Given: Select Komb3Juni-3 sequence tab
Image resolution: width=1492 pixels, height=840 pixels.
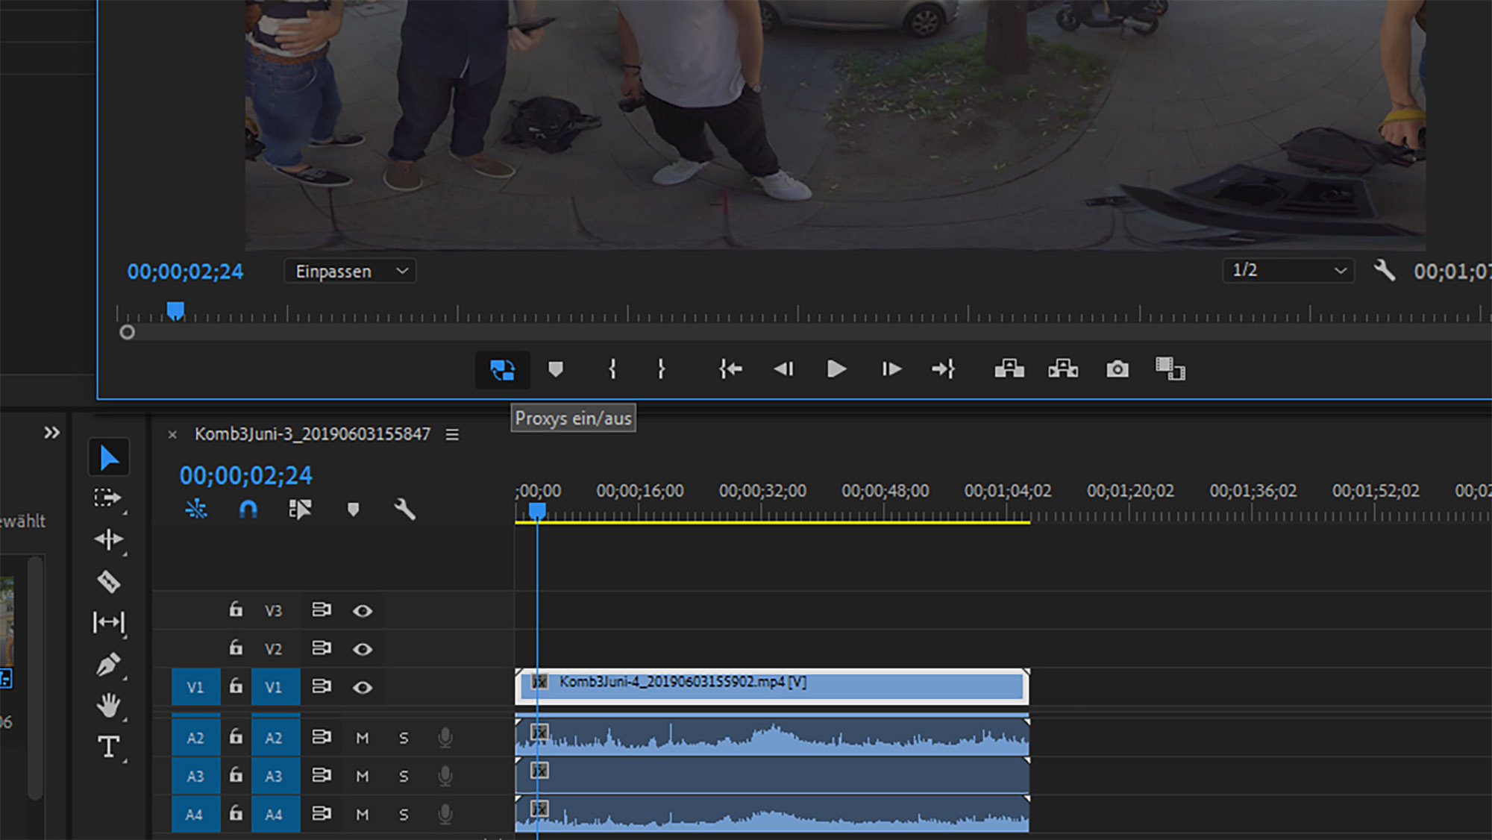Looking at the screenshot, I should tap(312, 434).
